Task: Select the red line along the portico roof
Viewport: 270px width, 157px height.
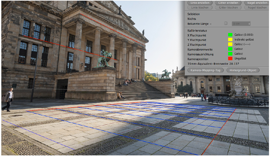Action: point(112,29)
